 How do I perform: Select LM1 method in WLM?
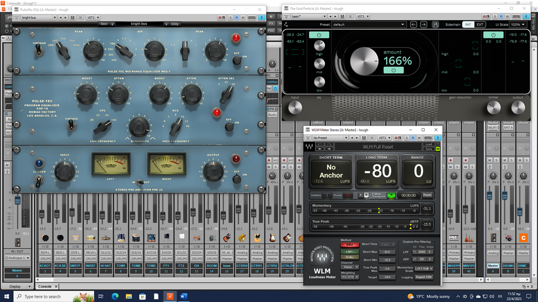350,252
